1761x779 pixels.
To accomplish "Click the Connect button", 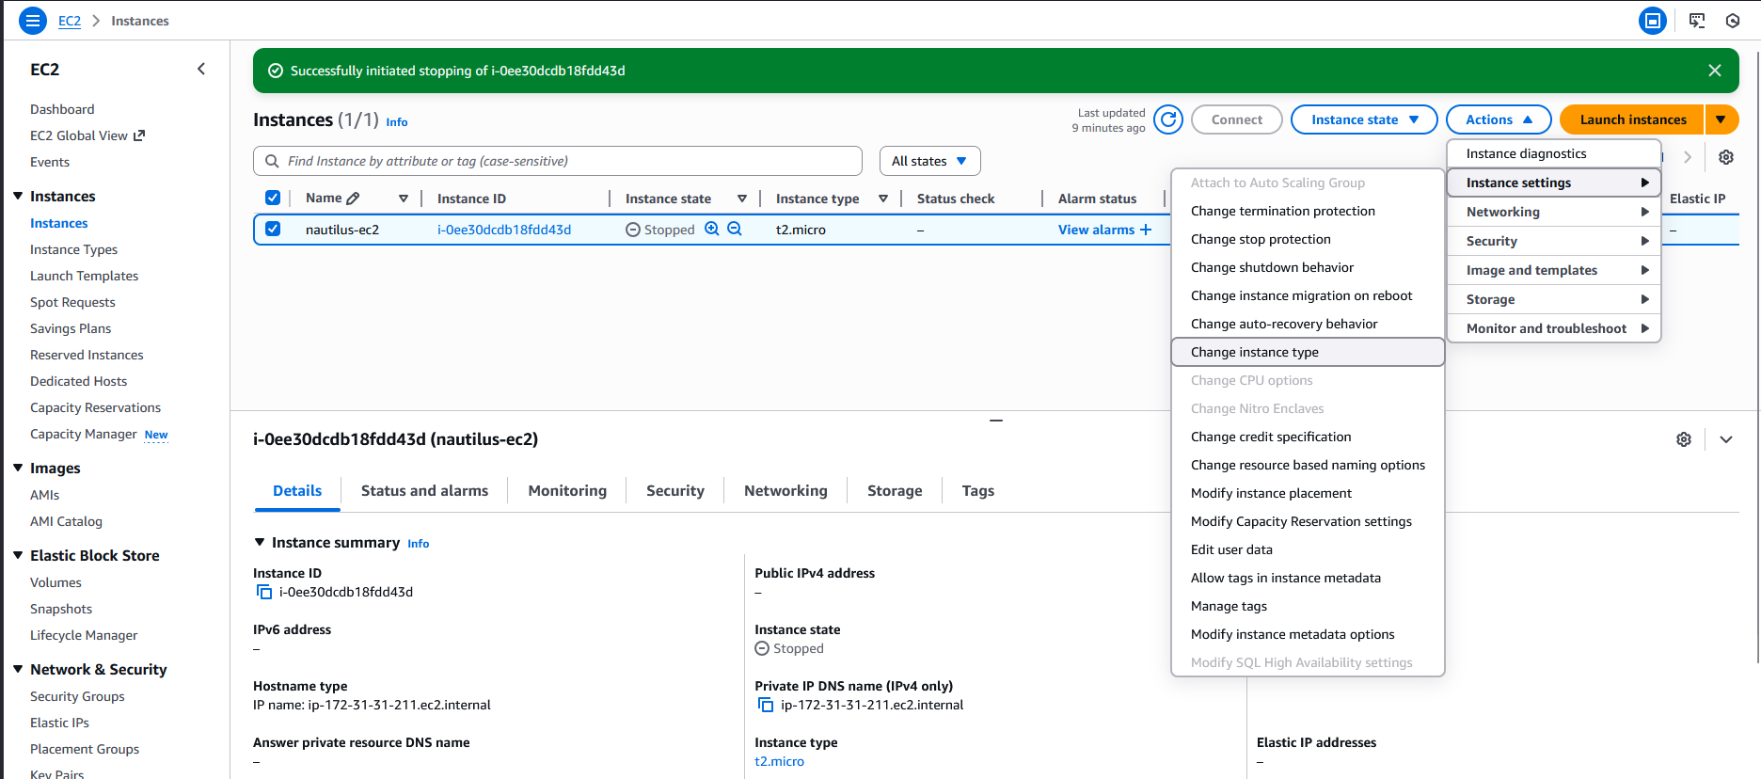I will point(1237,119).
